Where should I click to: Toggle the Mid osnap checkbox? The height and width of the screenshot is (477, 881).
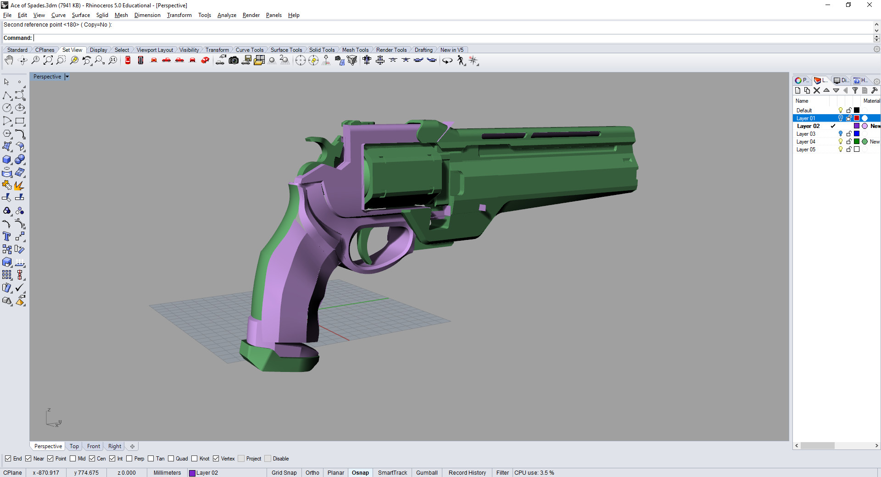point(73,459)
